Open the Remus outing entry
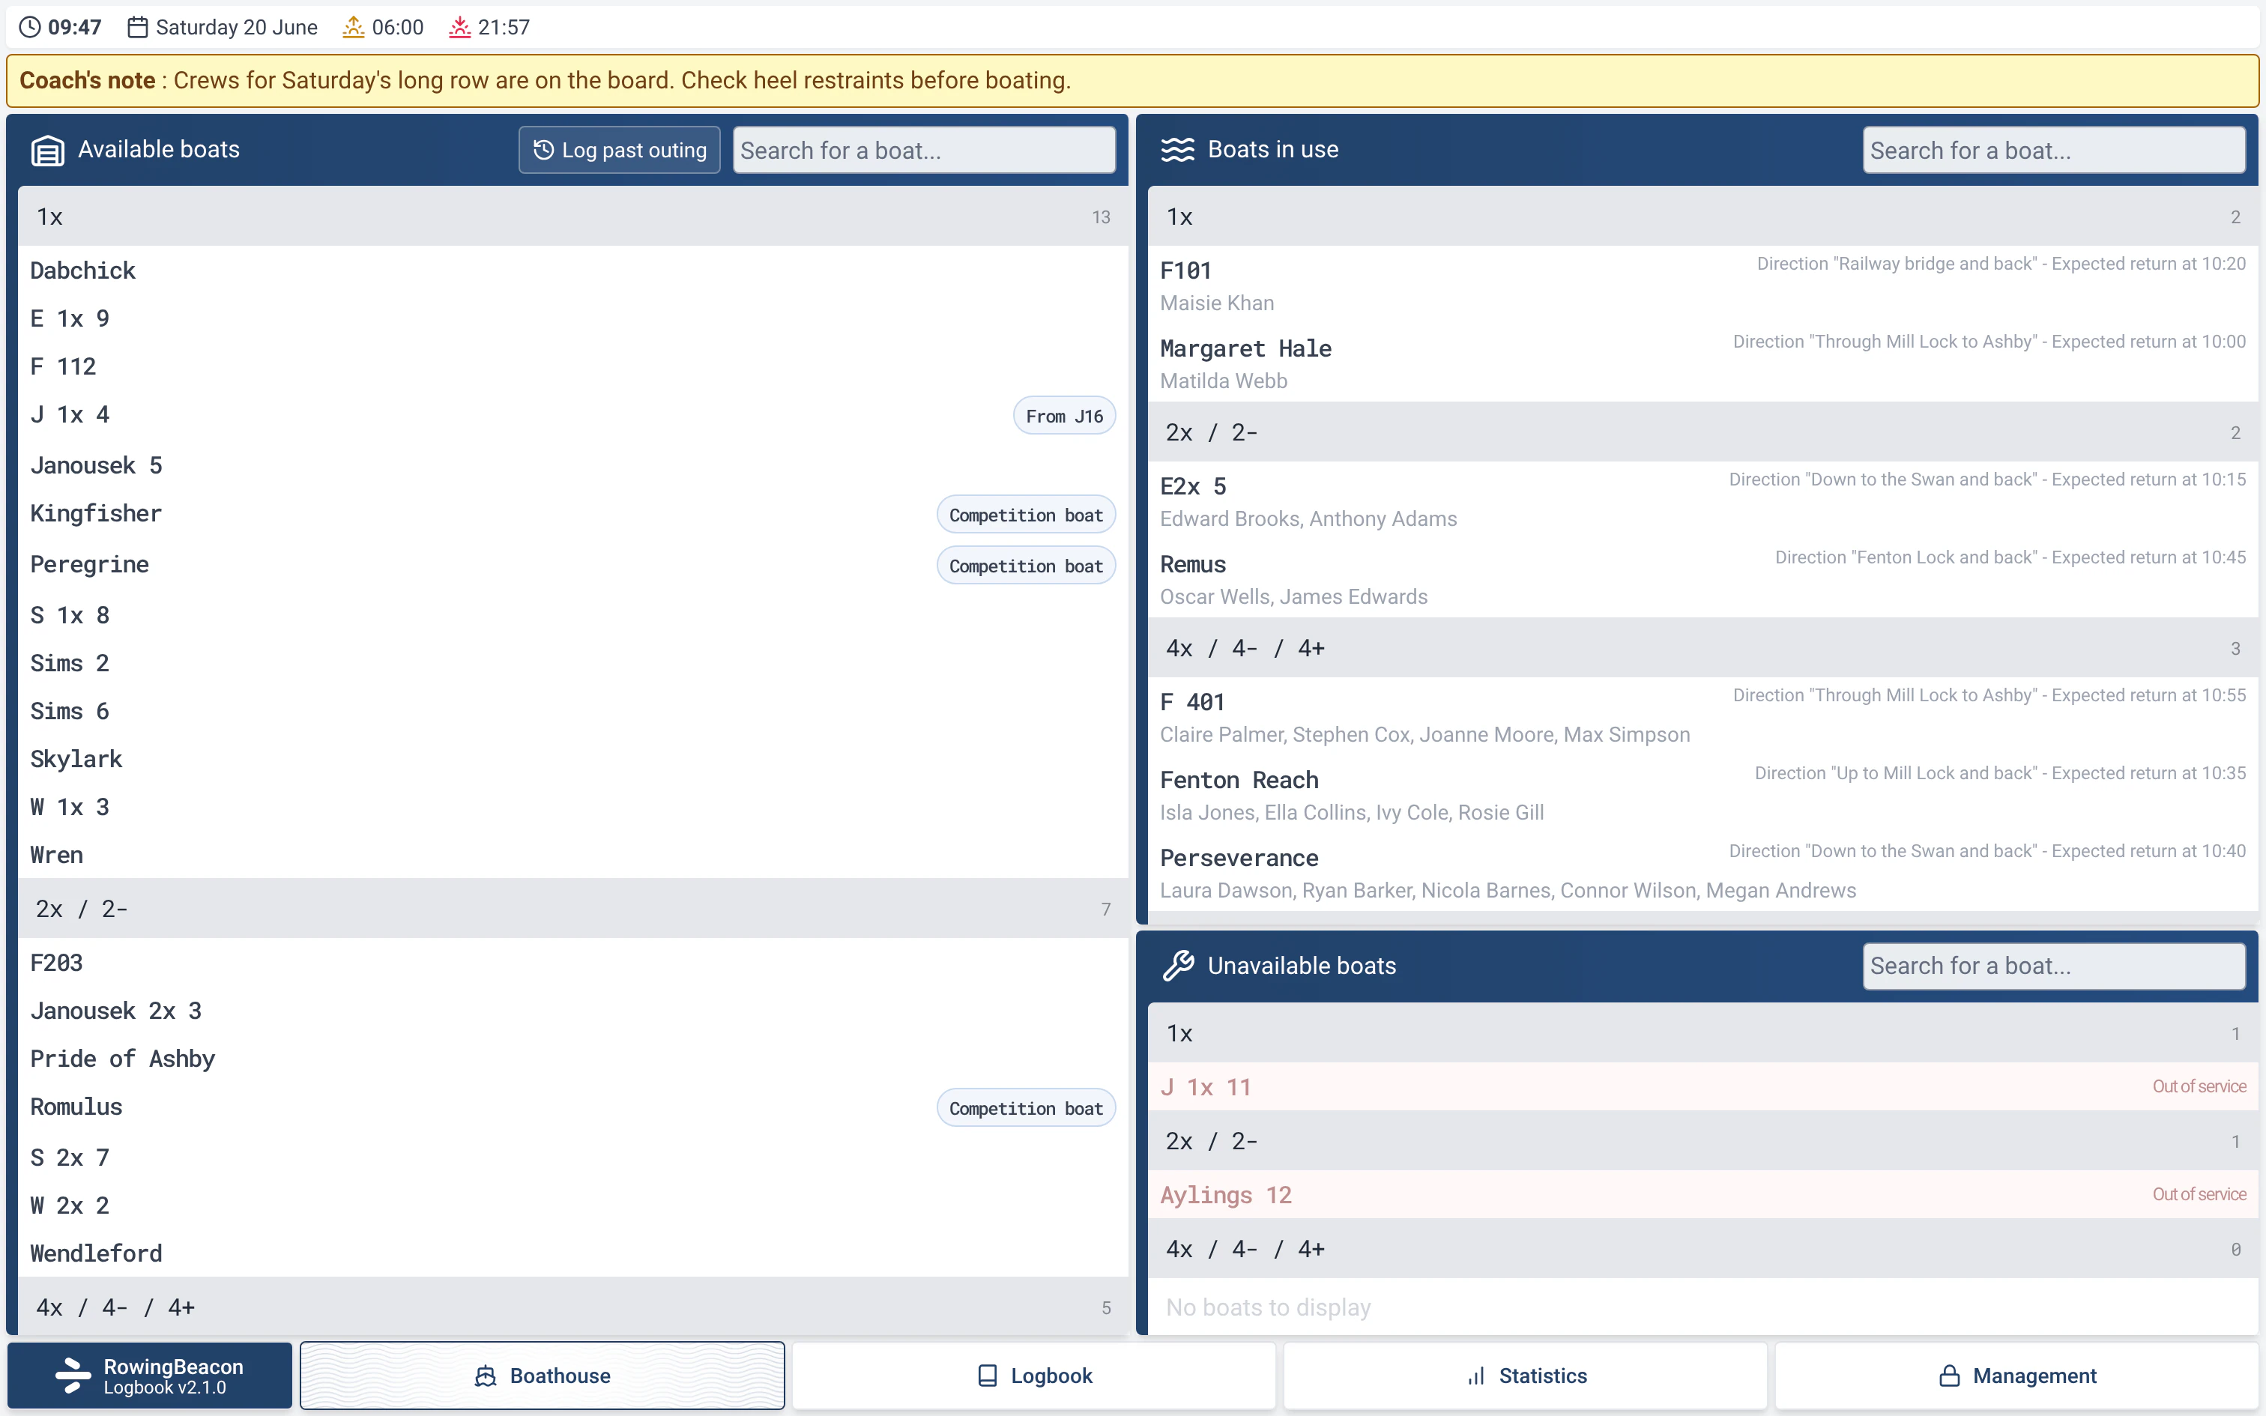 click(x=1703, y=578)
